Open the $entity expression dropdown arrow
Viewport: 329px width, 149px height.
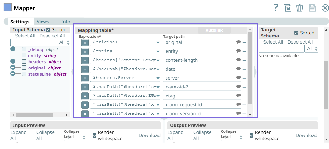click(158, 51)
